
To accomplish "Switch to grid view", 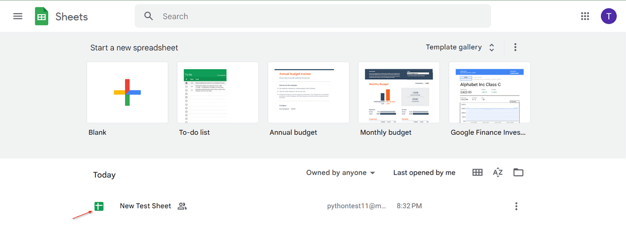I will pyautogui.click(x=477, y=172).
